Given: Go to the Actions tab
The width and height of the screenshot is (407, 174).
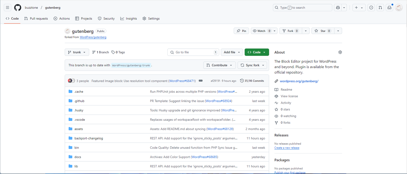Looking at the screenshot, I should 62,19.
